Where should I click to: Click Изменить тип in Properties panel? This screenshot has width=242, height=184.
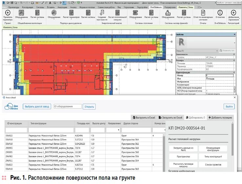tap(227, 51)
